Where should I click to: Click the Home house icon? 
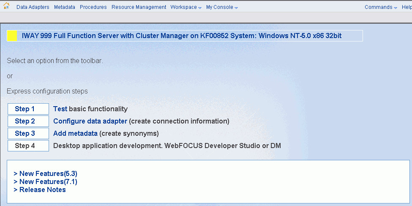point(6,6)
